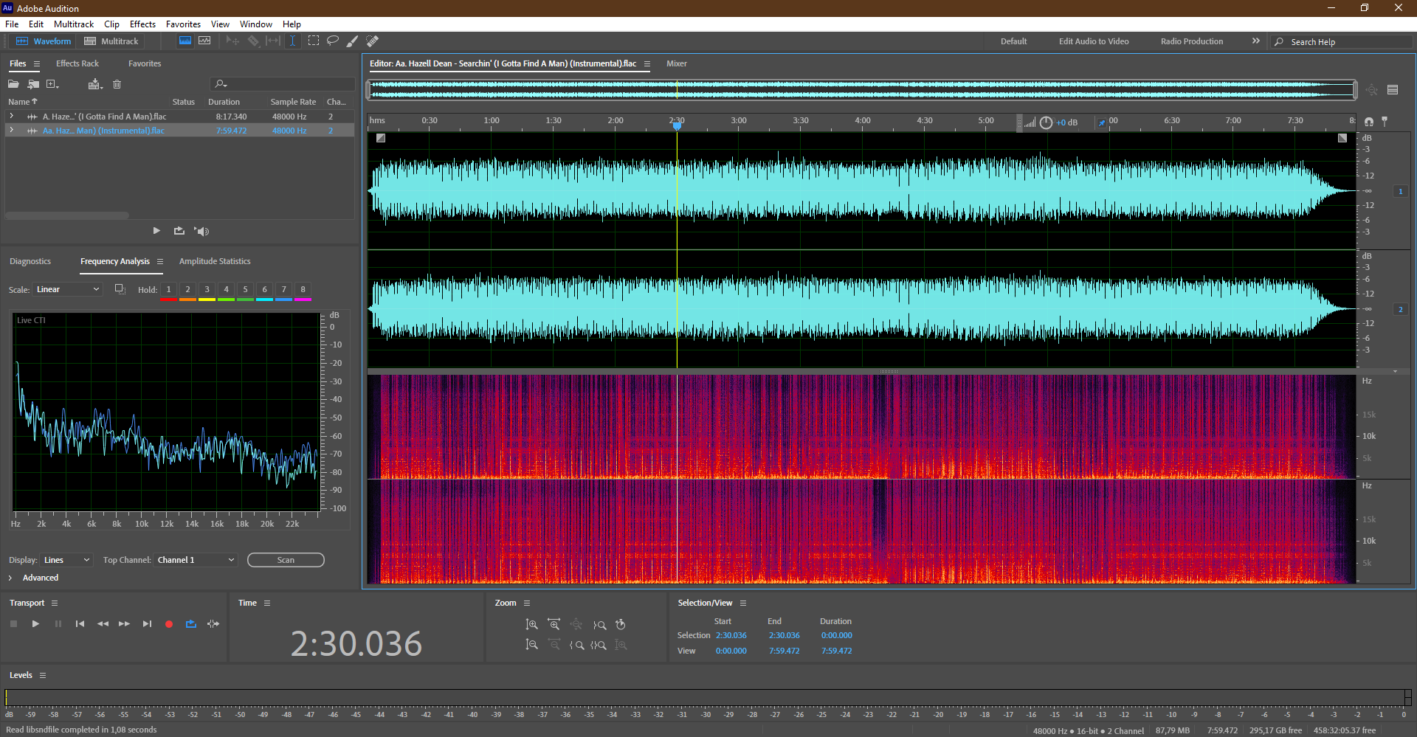Switch to the Effects Rack tab
Viewport: 1417px width, 737px height.
(x=77, y=63)
